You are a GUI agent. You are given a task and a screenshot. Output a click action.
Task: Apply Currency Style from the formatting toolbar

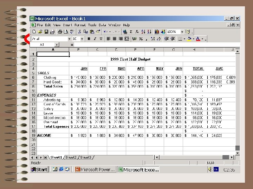tap(134, 39)
